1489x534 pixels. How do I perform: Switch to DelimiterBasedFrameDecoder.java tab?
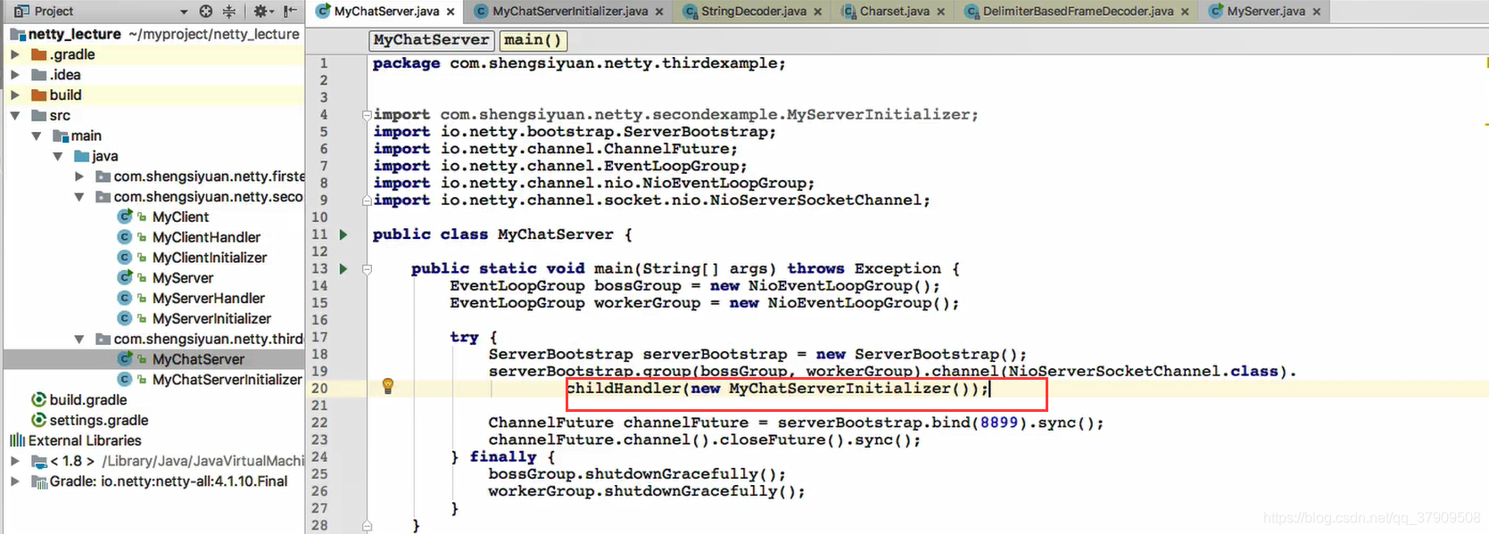pyautogui.click(x=1078, y=12)
